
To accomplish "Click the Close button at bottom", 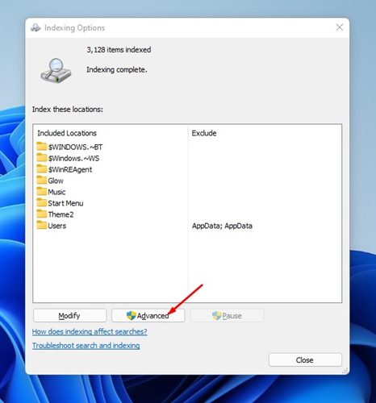I will (x=305, y=359).
